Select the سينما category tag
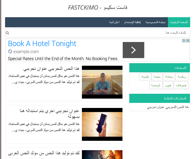The image size is (194, 159). (x=157, y=77)
